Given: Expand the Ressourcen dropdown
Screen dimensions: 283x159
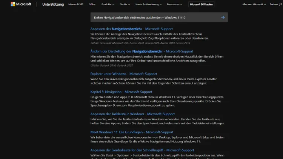Looking at the screenshot, I should point(175,4).
